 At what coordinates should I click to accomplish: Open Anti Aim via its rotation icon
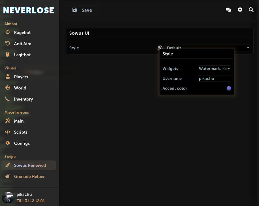coord(8,43)
